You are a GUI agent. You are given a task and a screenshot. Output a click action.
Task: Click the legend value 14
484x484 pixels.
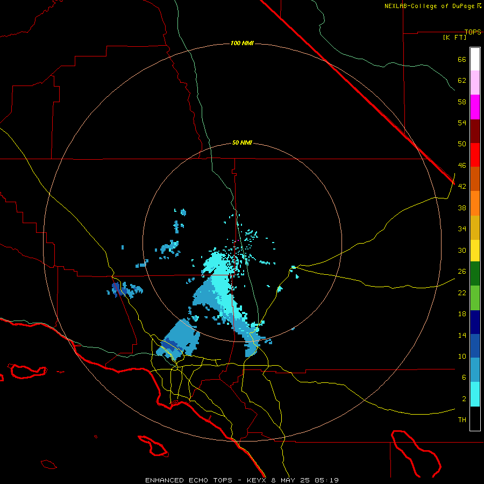point(462,335)
